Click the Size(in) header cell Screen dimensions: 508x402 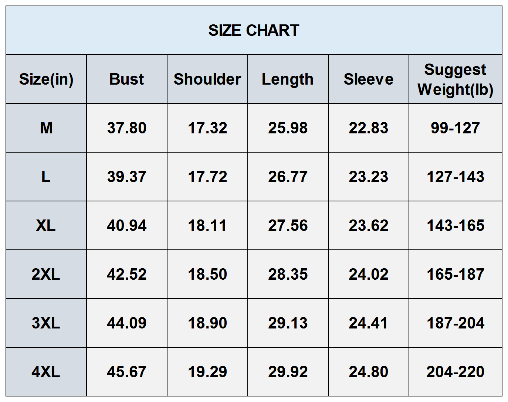click(x=46, y=79)
